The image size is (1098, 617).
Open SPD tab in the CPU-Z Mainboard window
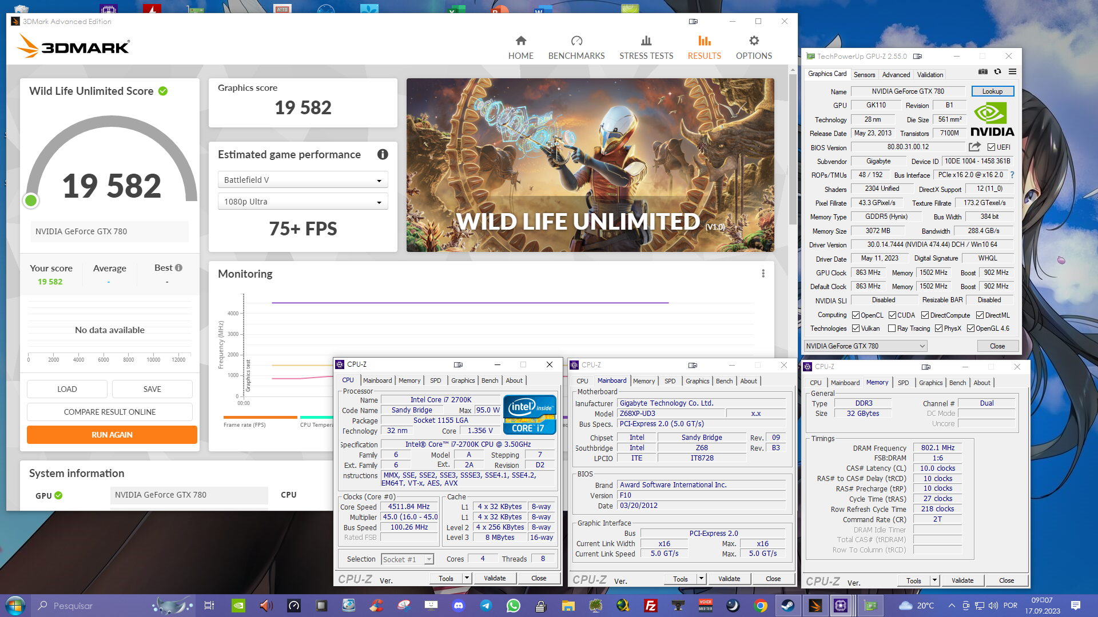(x=670, y=381)
